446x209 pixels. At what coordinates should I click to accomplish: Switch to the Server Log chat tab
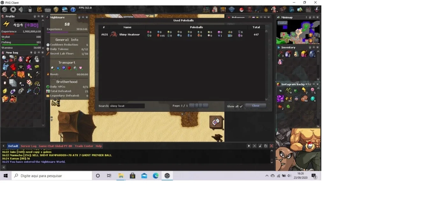29,146
